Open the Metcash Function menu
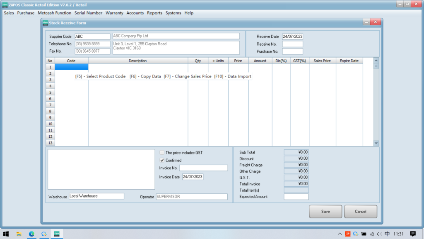 [x=54, y=13]
